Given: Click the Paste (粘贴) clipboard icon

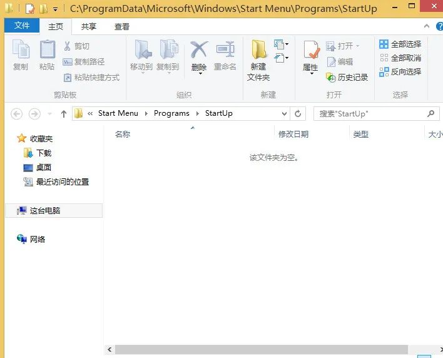Looking at the screenshot, I should pyautogui.click(x=47, y=50).
